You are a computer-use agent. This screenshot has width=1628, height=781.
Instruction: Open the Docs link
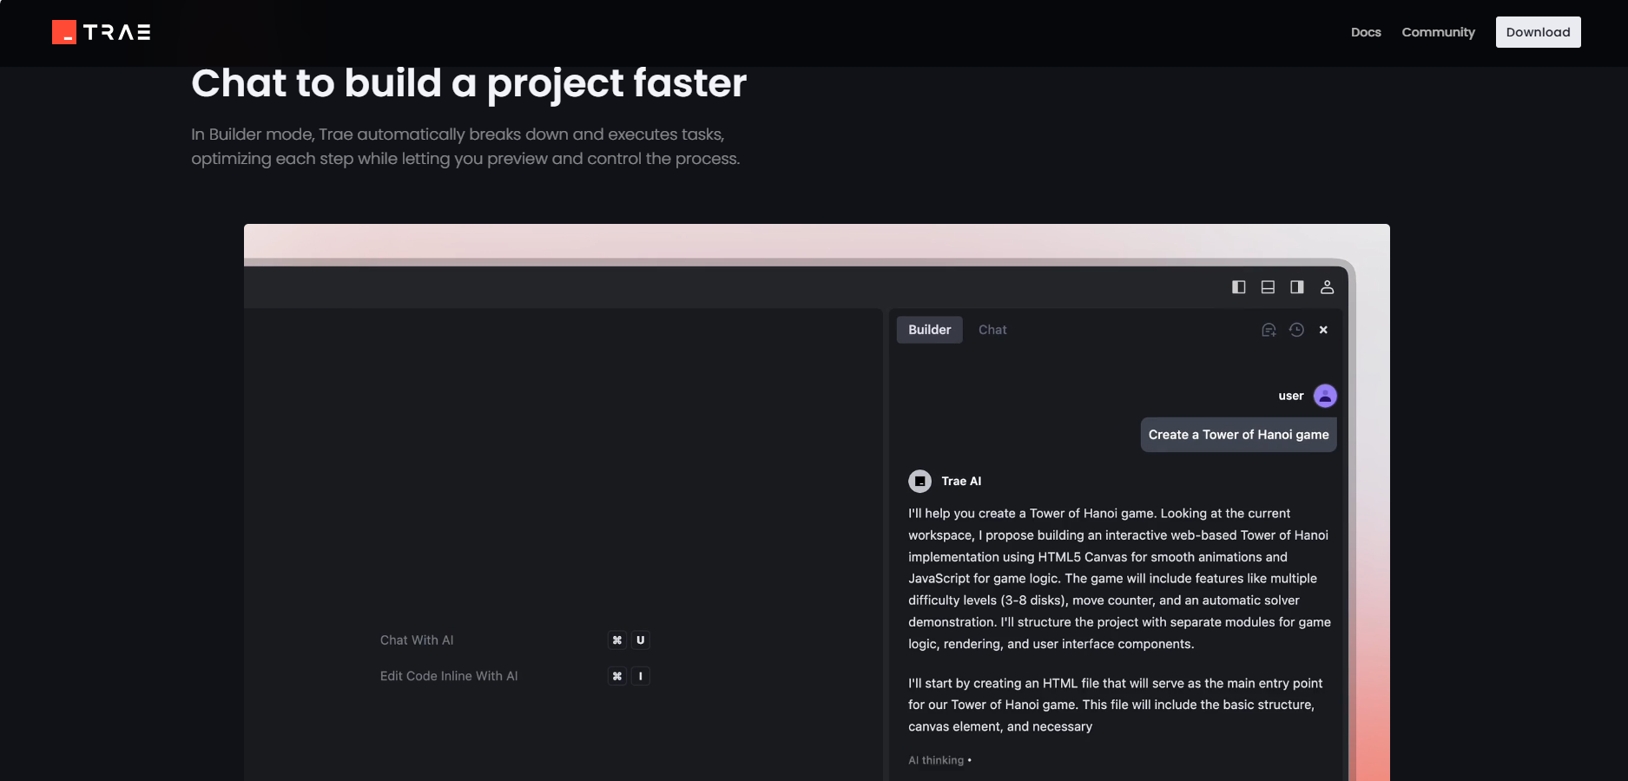(1366, 32)
